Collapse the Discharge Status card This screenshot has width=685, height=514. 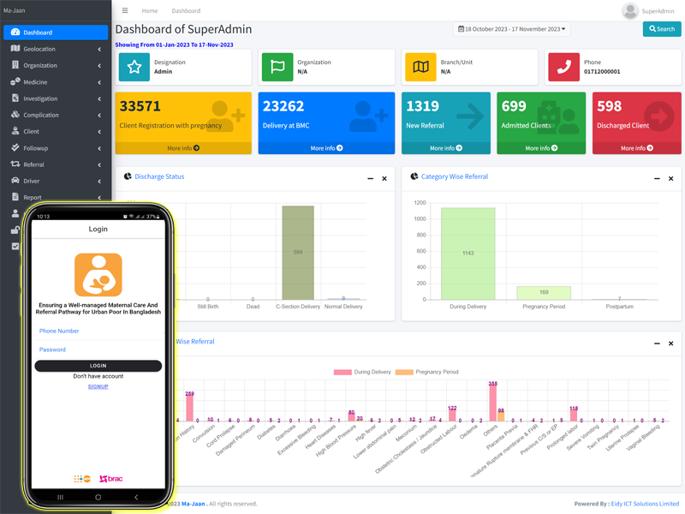pos(370,178)
